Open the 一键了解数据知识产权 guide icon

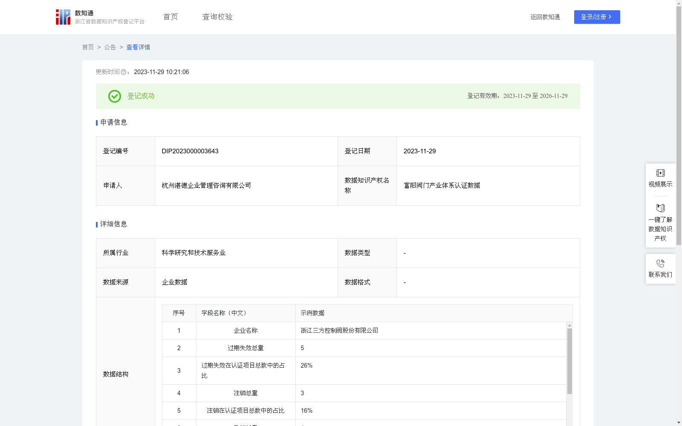coord(660,208)
